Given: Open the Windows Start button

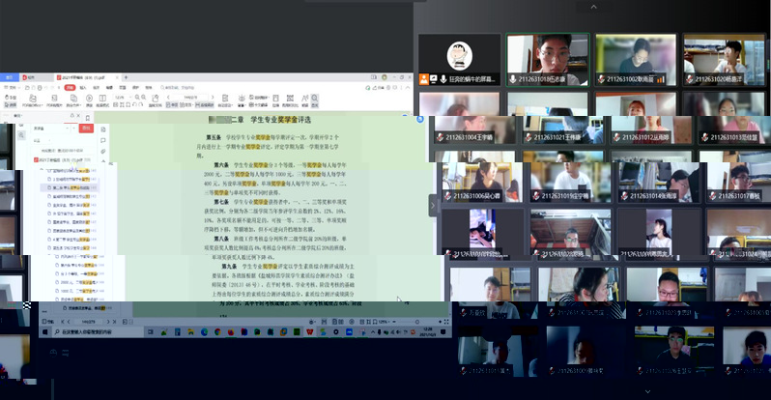Looking at the screenshot, I should (x=45, y=330).
